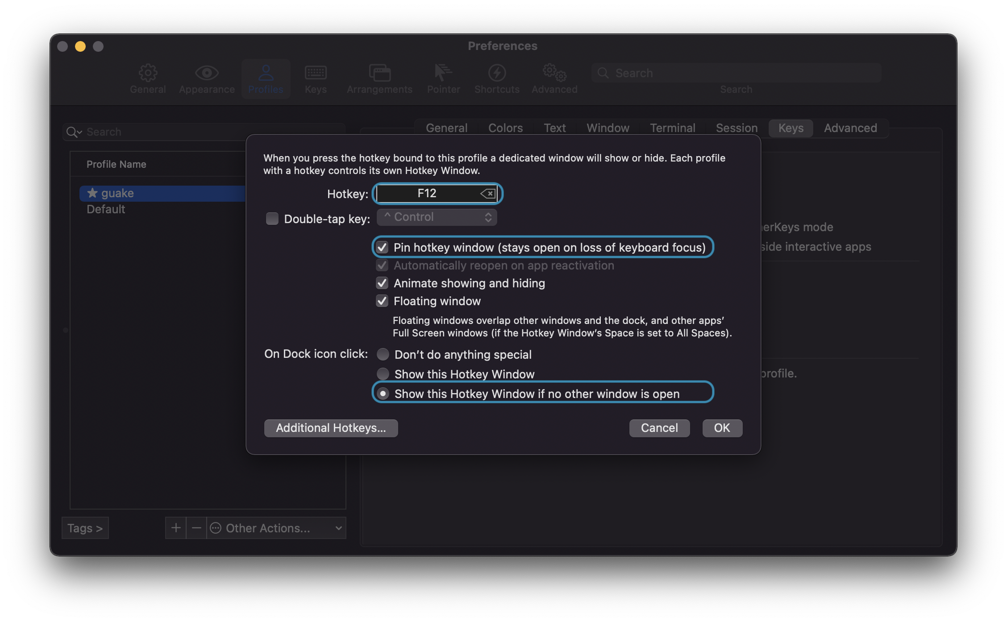This screenshot has height=622, width=1007.
Task: Open Arrangements toolbar icon
Action: click(379, 73)
